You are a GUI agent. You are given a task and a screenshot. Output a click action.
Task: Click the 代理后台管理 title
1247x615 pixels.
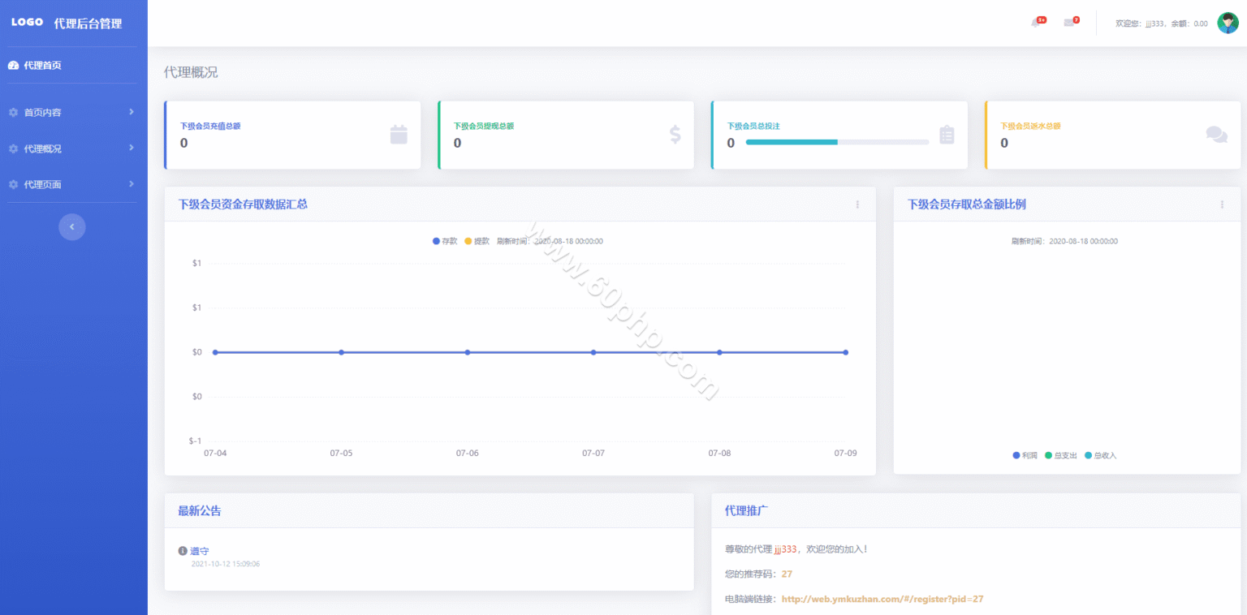(88, 24)
